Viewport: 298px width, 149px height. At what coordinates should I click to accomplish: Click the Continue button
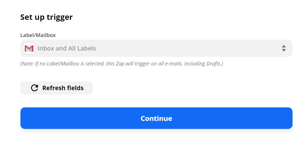[x=156, y=118]
